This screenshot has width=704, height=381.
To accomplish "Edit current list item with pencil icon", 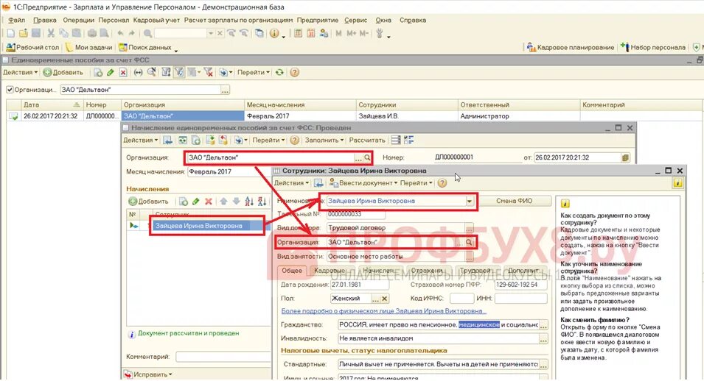I will [x=111, y=72].
